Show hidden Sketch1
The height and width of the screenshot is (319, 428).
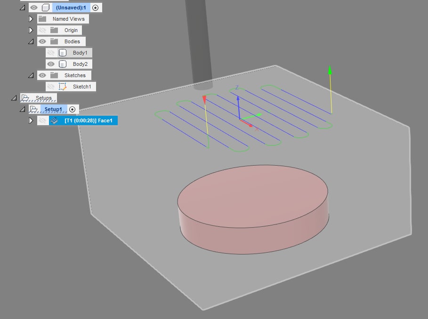coord(51,87)
